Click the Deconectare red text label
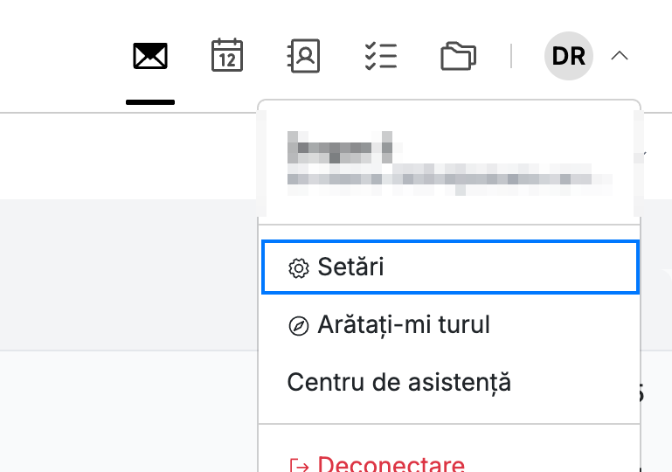The width and height of the screenshot is (672, 472). point(391,464)
